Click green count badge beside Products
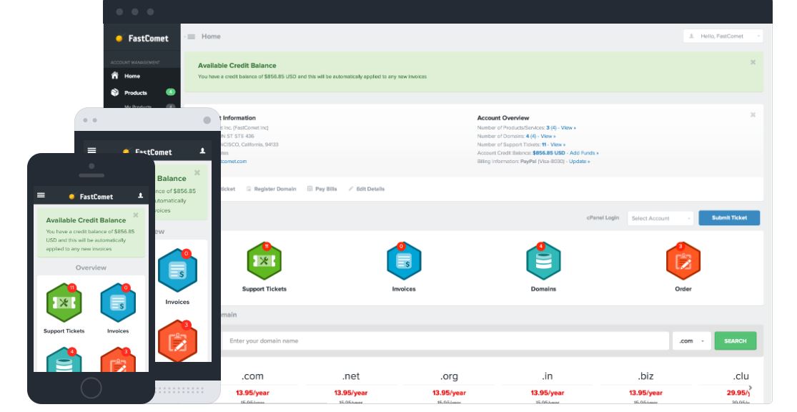Screen dimensions: 797x412 coord(170,92)
